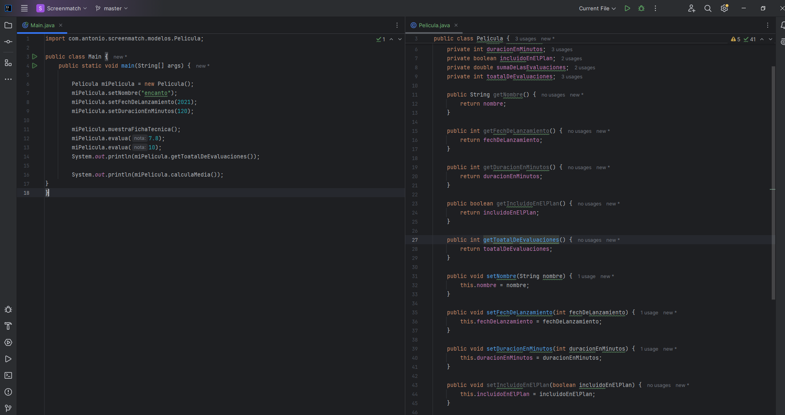Open the Current File run configuration dropdown
The height and width of the screenshot is (415, 785).
tap(597, 8)
